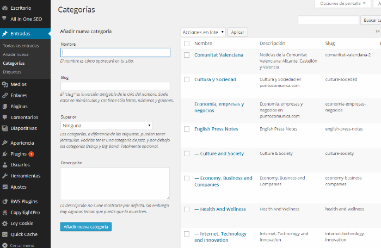Expand the Superior parent category dropdown
The width and height of the screenshot is (381, 248).
(x=107, y=125)
